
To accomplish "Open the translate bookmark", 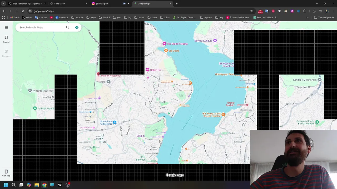I will (x=41, y=18).
